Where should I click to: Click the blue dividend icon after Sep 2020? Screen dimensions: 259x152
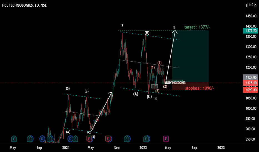click(x=42, y=139)
